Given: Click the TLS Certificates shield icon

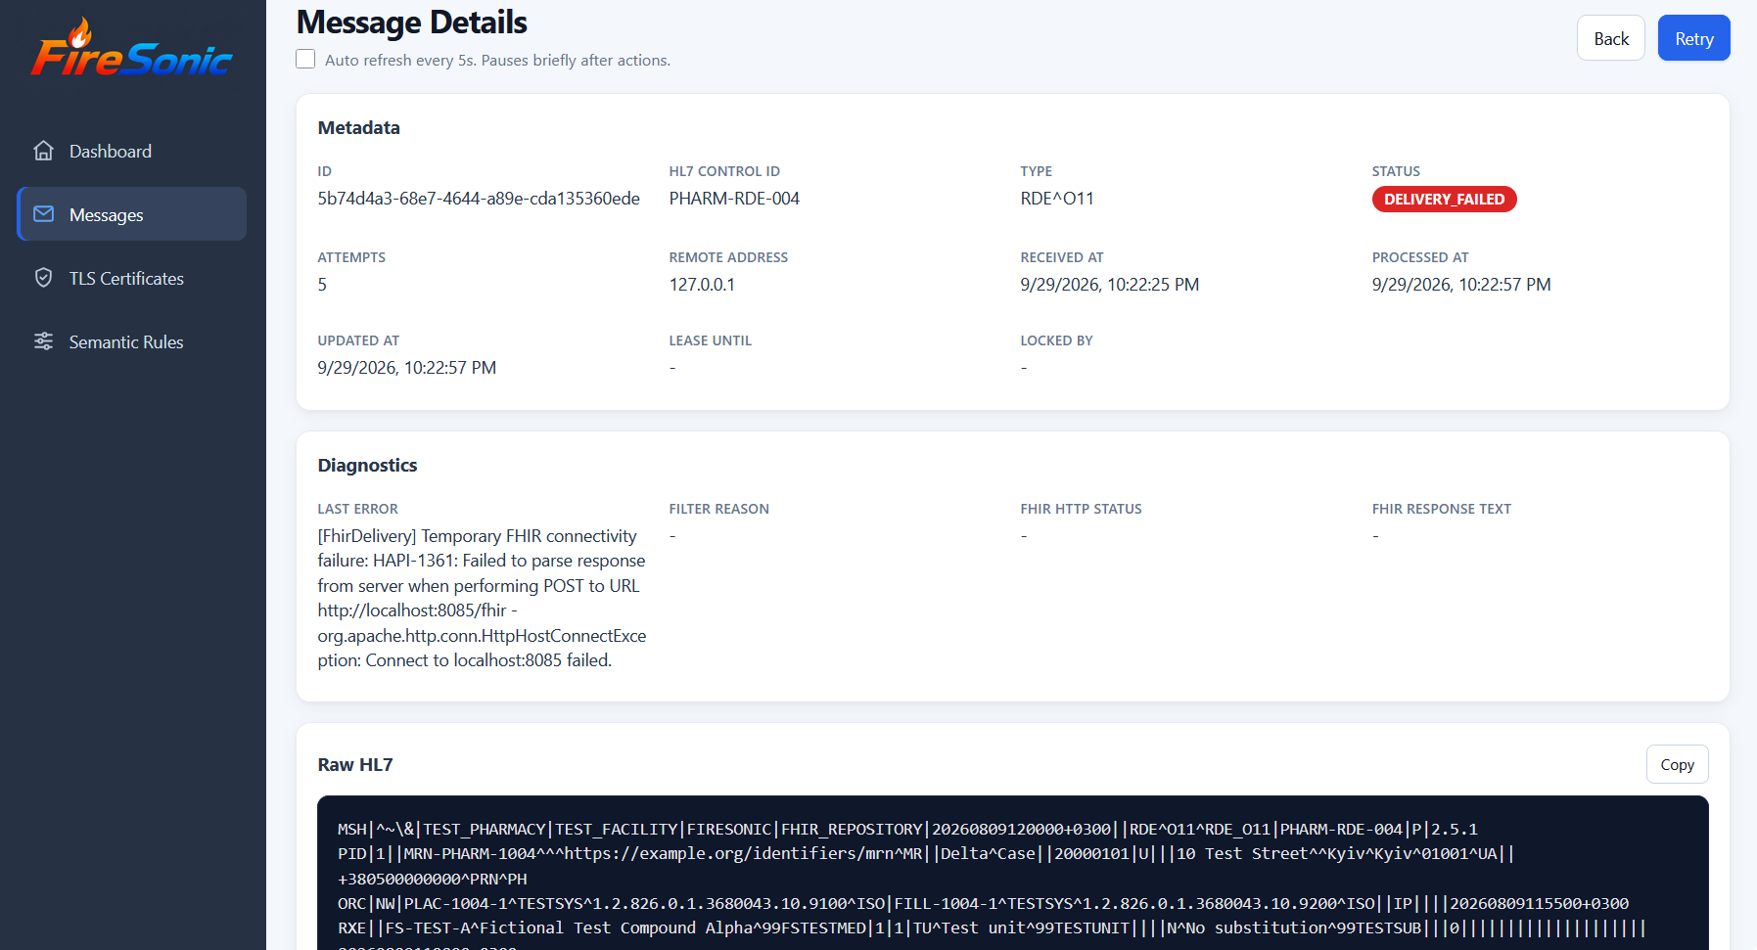Looking at the screenshot, I should [43, 278].
